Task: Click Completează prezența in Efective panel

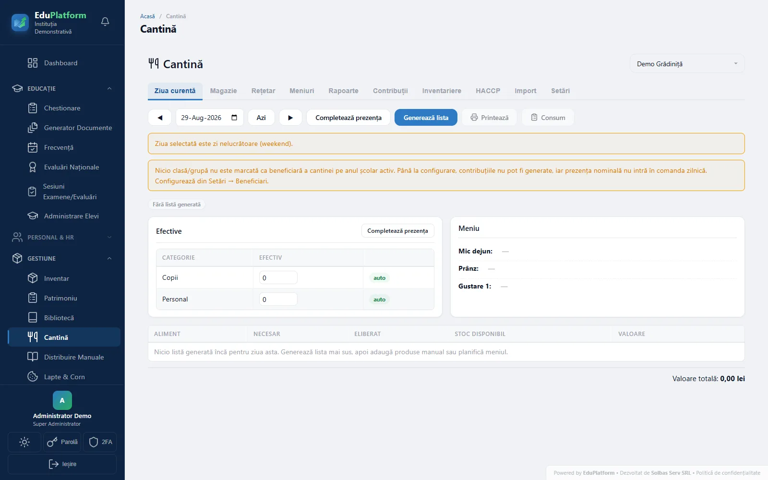Action: [x=397, y=231]
